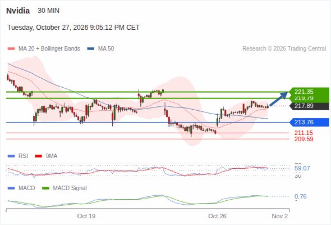
Task: Click the 9MA legend label
Action: pos(52,156)
